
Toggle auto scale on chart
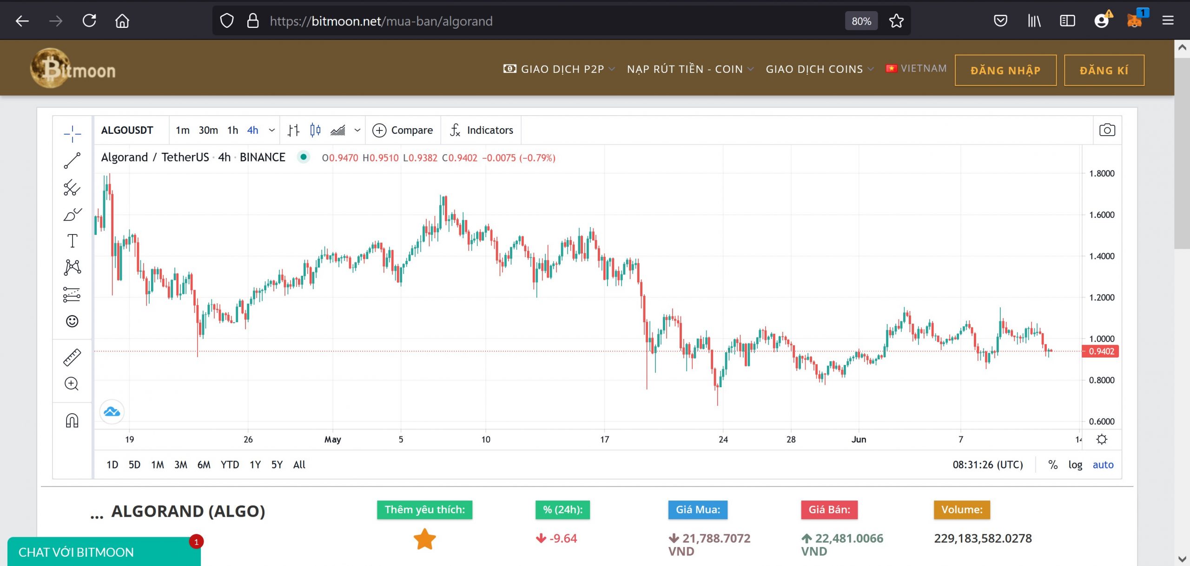click(x=1103, y=464)
